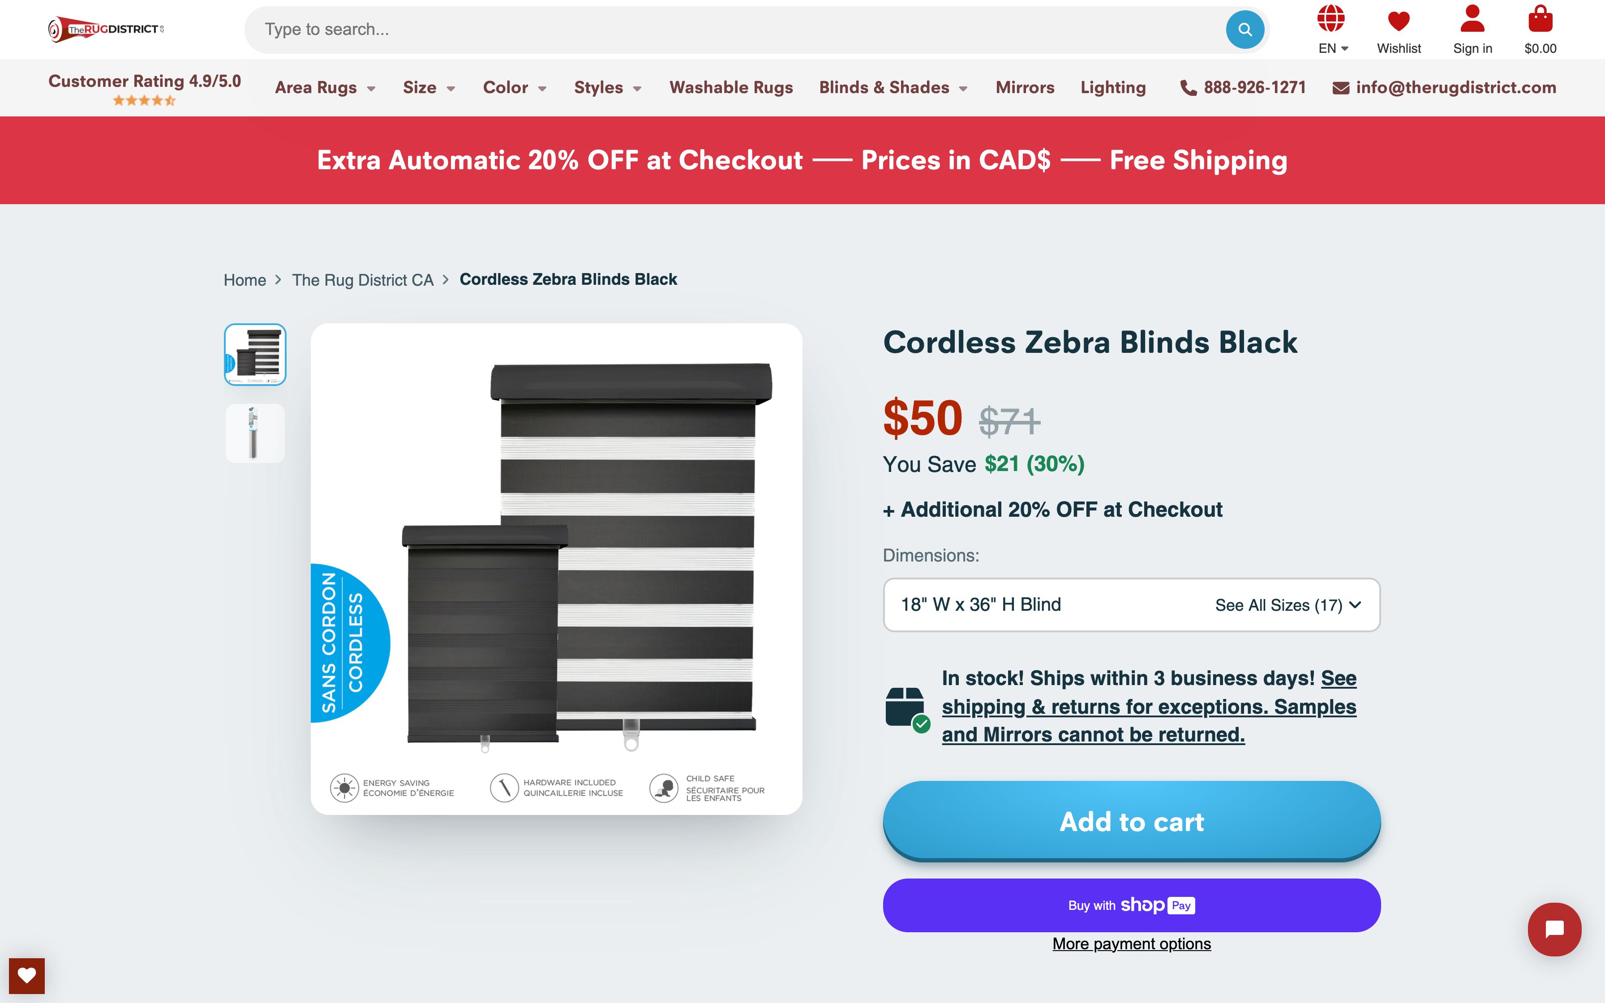1605x1003 pixels.
Task: Click the phone icon next to 888-926-1271
Action: point(1189,87)
